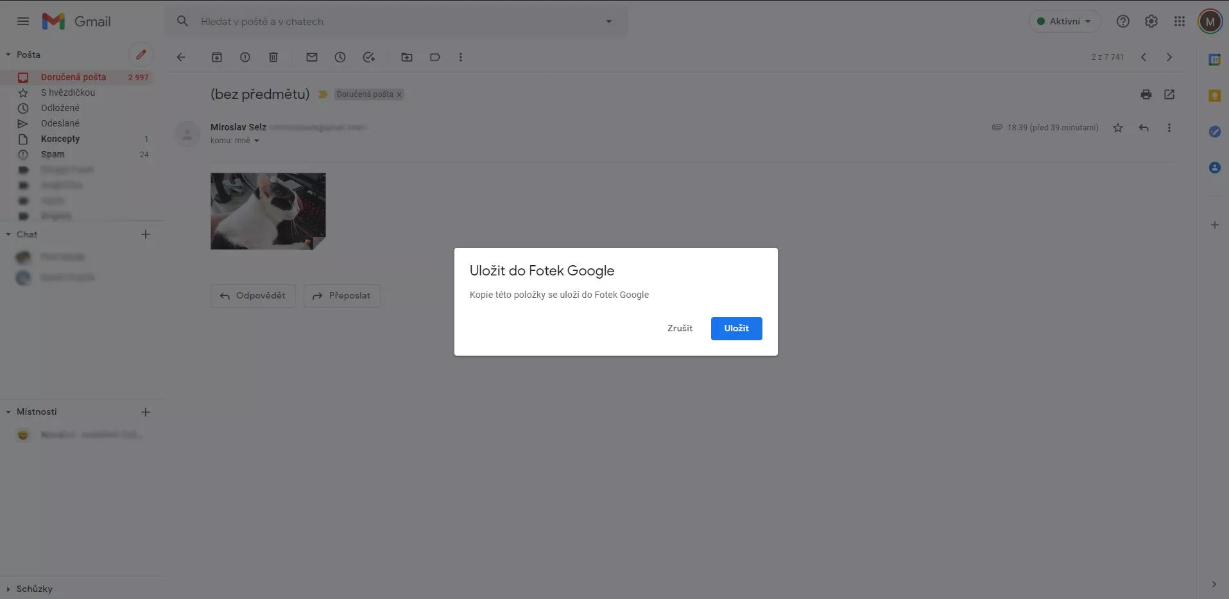
Task: Open the Koncepty folder
Action: pyautogui.click(x=60, y=139)
